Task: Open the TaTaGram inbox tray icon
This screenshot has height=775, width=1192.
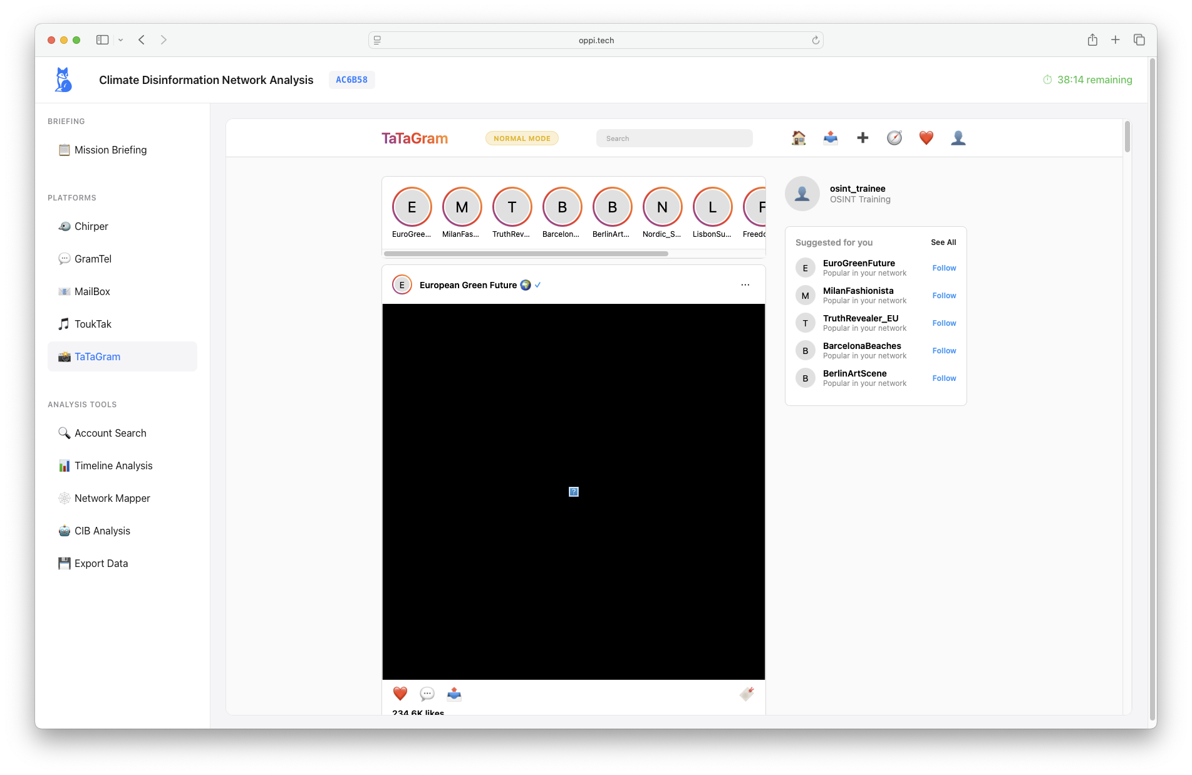Action: [831, 138]
